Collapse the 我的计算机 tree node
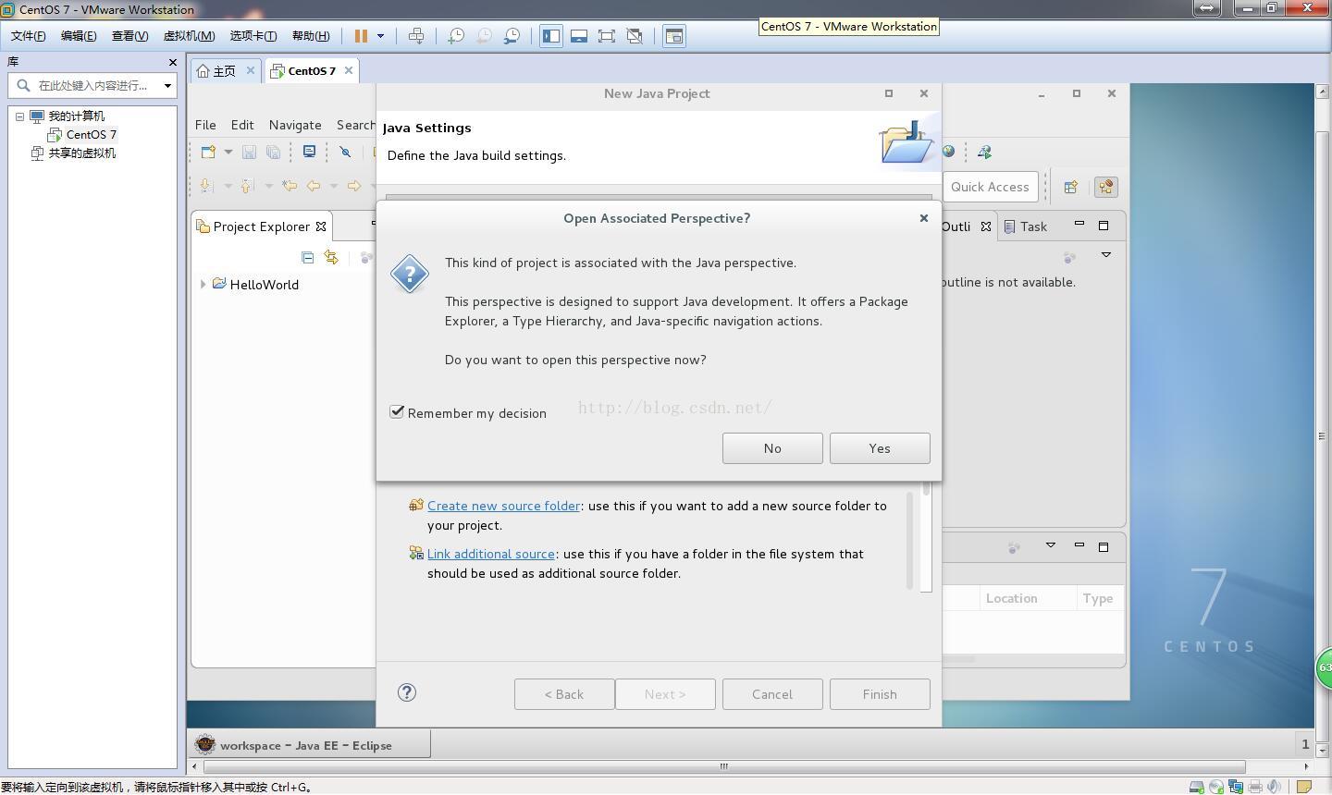The width and height of the screenshot is (1332, 795). pyautogui.click(x=19, y=116)
